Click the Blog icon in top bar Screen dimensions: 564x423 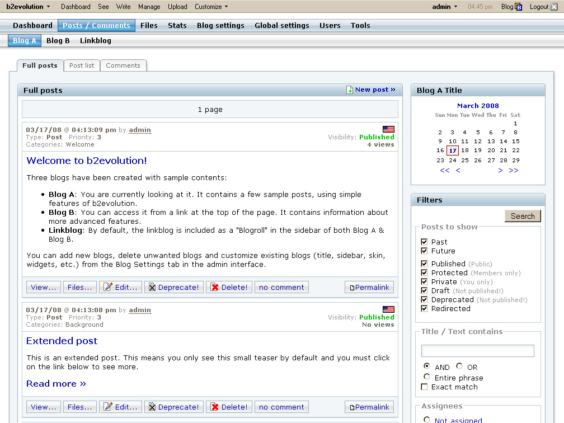(x=519, y=7)
